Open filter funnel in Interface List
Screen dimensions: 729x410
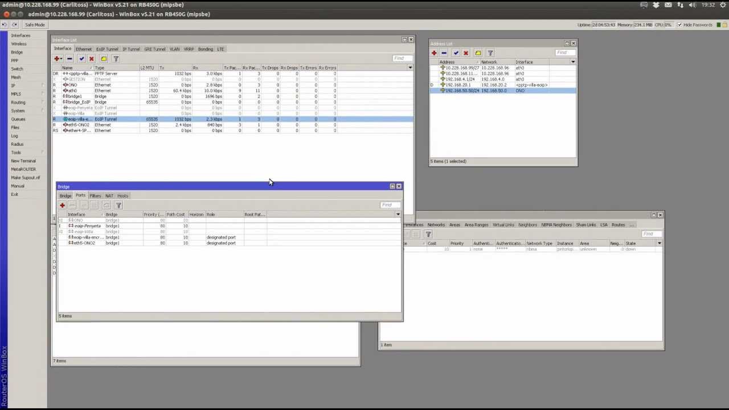116,59
